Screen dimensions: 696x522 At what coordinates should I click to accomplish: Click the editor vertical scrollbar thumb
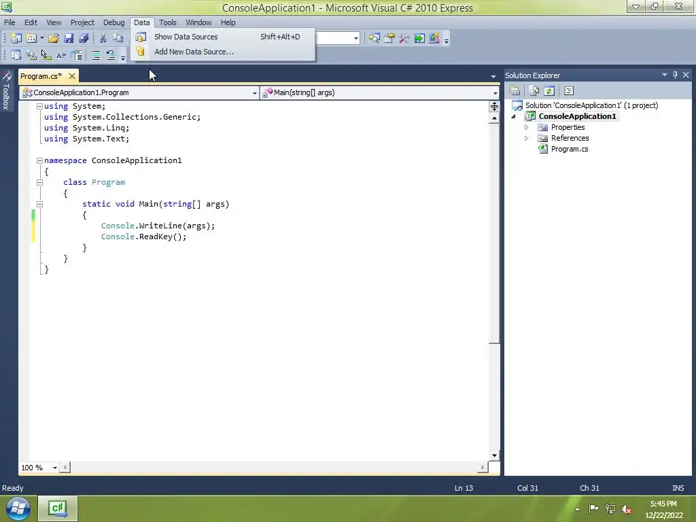494,233
